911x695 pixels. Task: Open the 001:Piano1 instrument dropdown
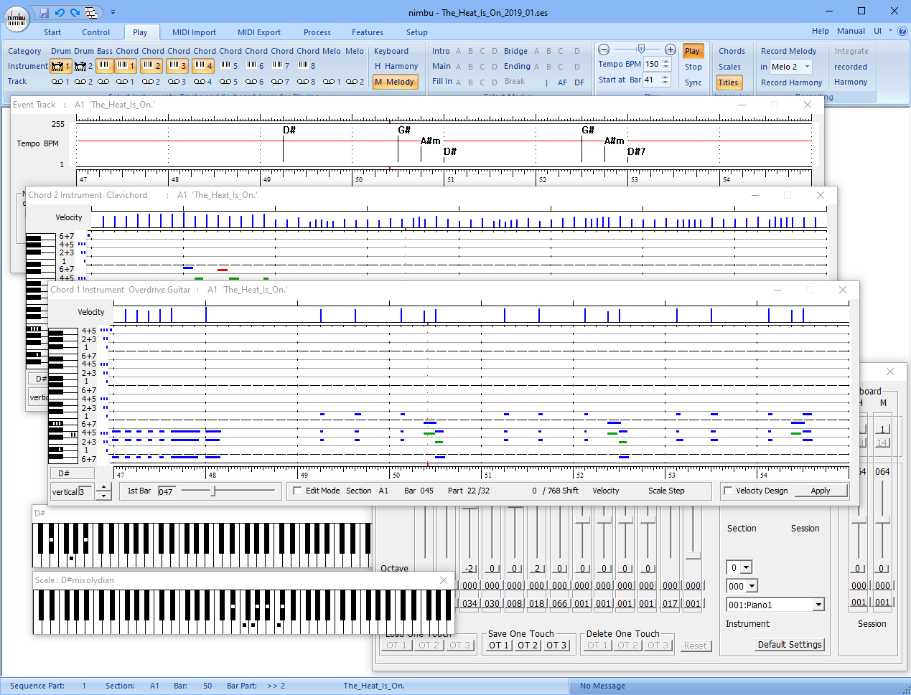(x=818, y=605)
